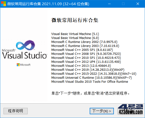Click the 取消 button behind the watermark
Viewport: 145px width, 118px height.
[130, 111]
